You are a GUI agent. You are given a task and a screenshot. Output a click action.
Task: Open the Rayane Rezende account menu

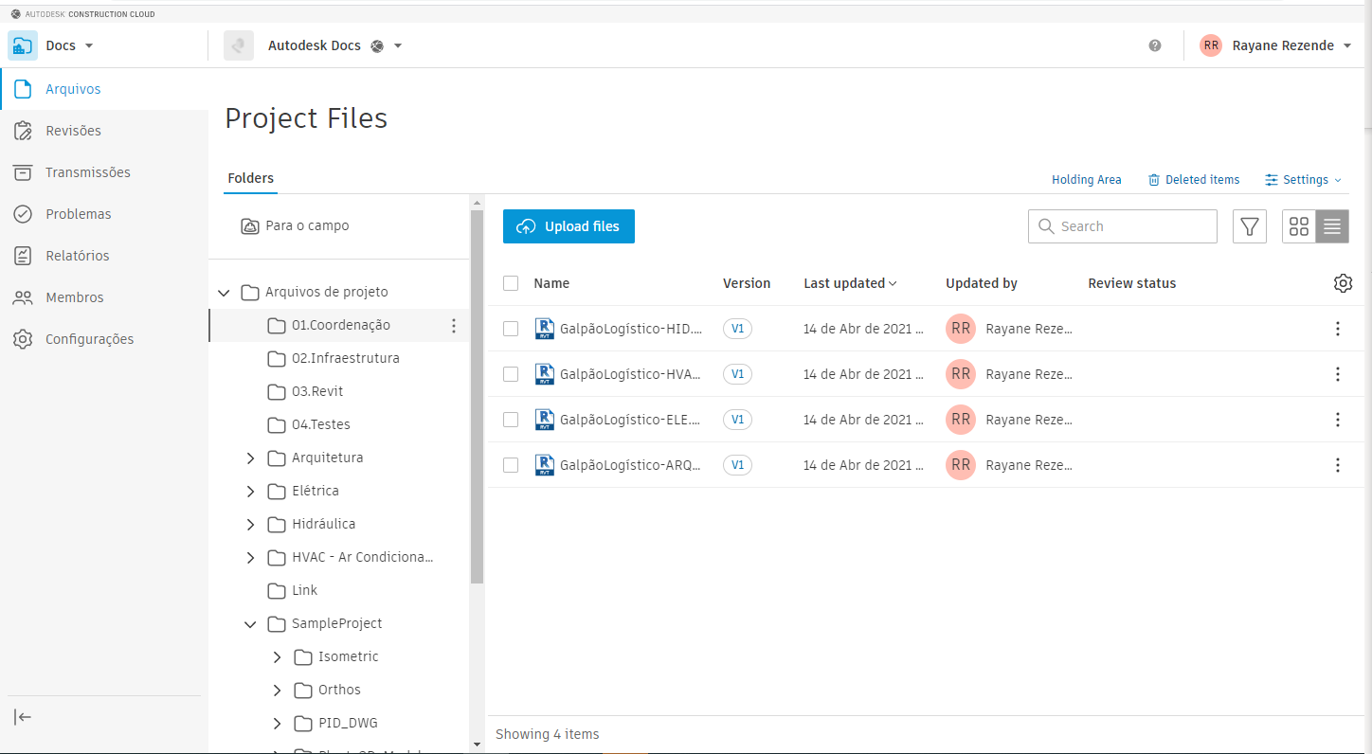pyautogui.click(x=1274, y=45)
